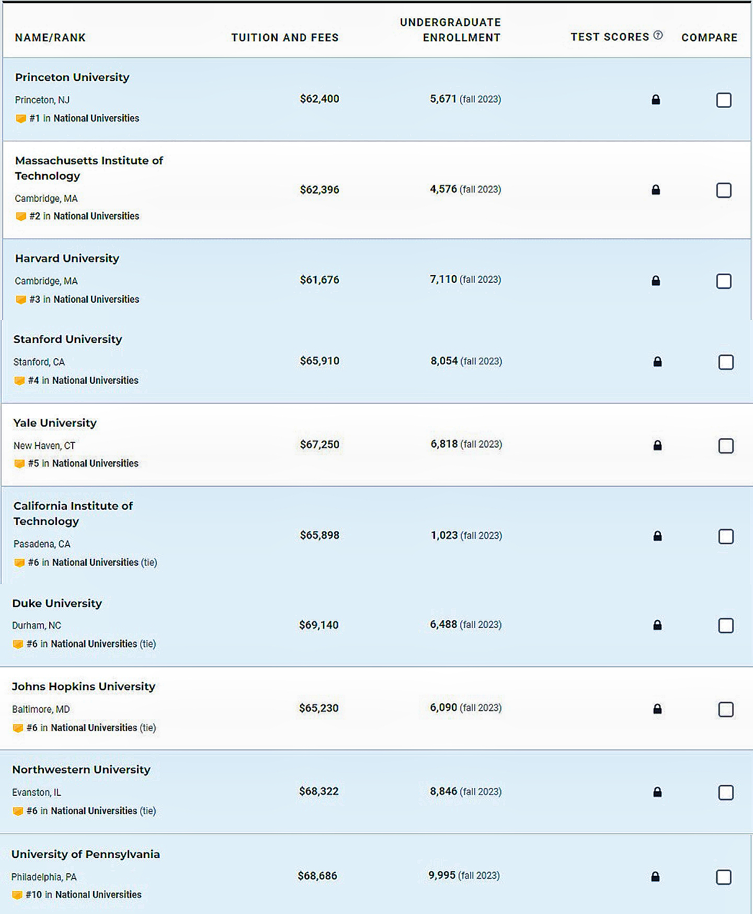Select compare checkbox for Johns Hopkins University
Viewport: 753px width, 914px height.
pyautogui.click(x=726, y=710)
